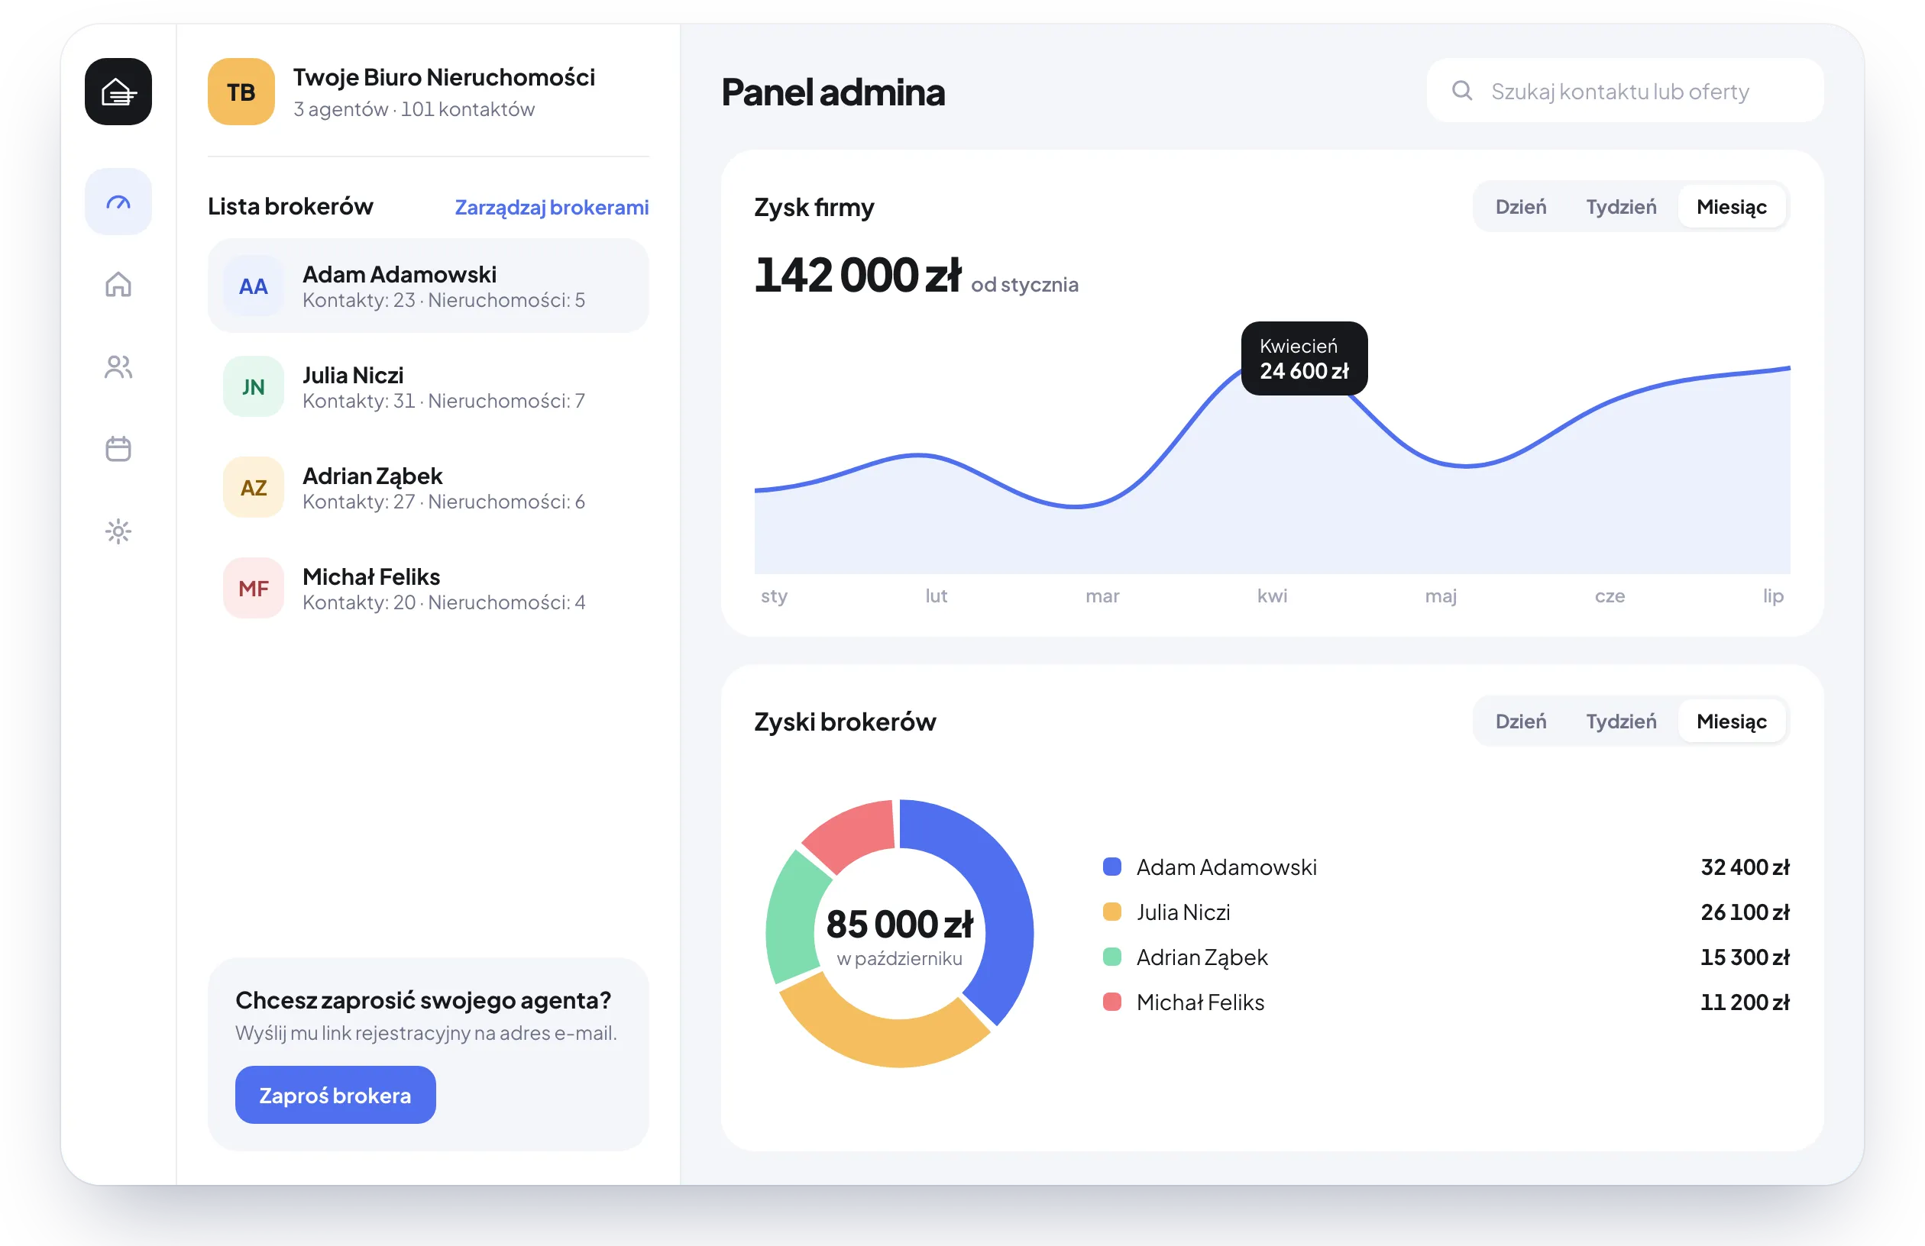The width and height of the screenshot is (1925, 1246).
Task: Select broker Julia Niczi in list
Action: click(x=428, y=386)
